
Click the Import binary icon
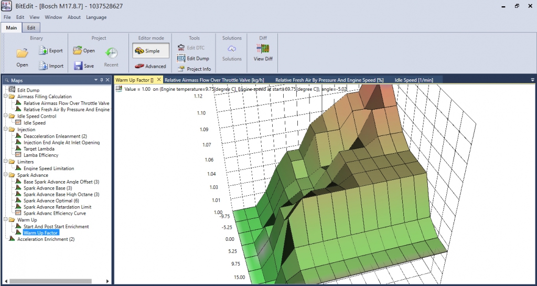click(x=43, y=66)
